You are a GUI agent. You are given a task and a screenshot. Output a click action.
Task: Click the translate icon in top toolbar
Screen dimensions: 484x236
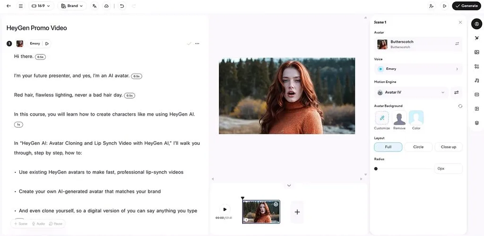pyautogui.click(x=95, y=6)
